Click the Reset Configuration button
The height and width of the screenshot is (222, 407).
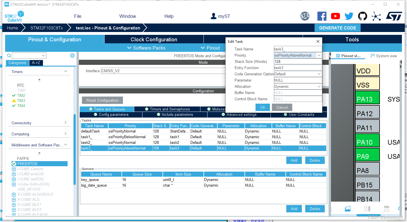pyautogui.click(x=102, y=100)
